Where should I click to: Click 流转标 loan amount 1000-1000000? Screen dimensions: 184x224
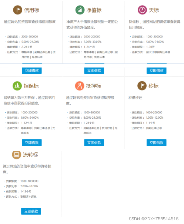29,181
